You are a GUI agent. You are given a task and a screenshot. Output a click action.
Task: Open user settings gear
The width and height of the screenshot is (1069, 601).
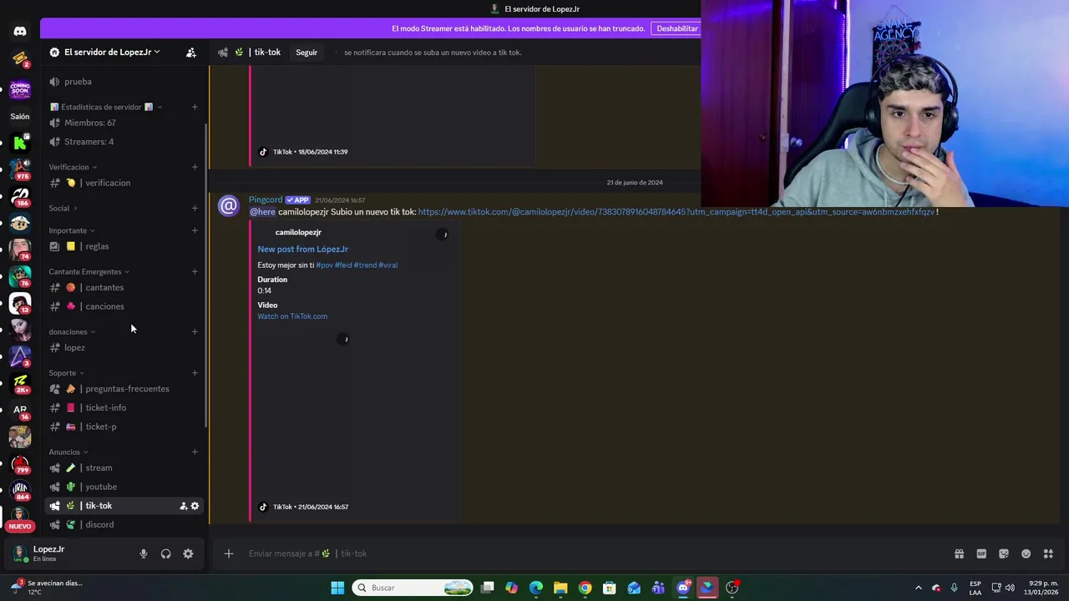tap(188, 553)
